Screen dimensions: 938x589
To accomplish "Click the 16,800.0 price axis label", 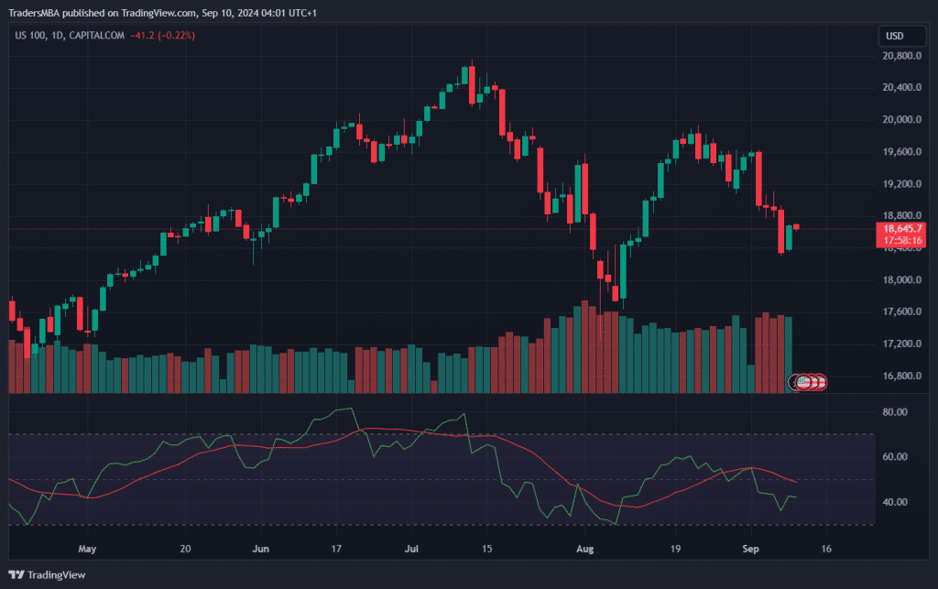I will click(x=900, y=376).
